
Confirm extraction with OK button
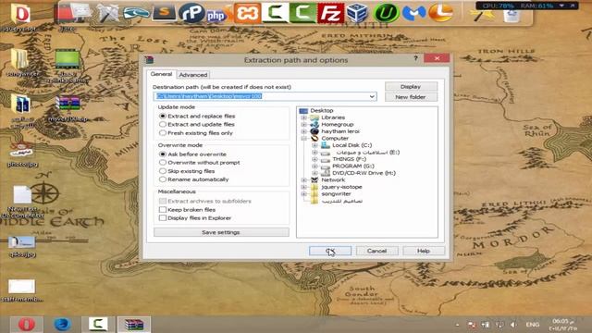[330, 251]
